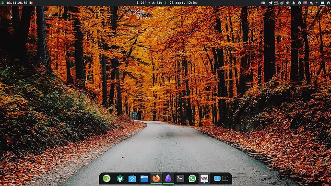Open Bluetooth settings in tray
Viewport: 331px width, 186px height.
pos(294,3)
